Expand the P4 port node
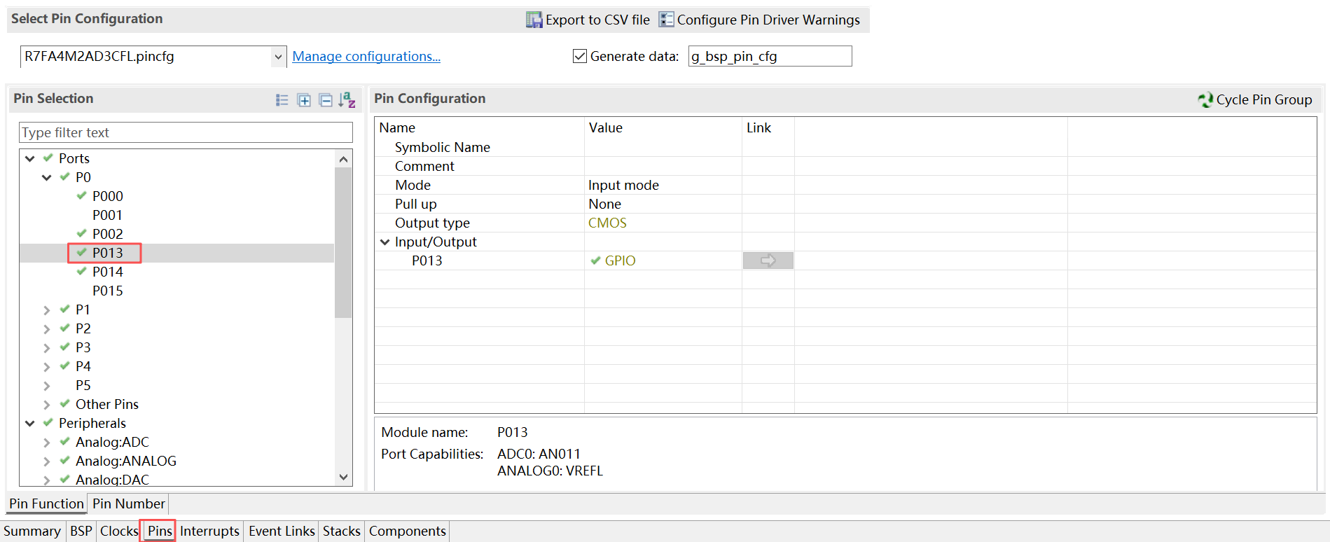 (47, 366)
